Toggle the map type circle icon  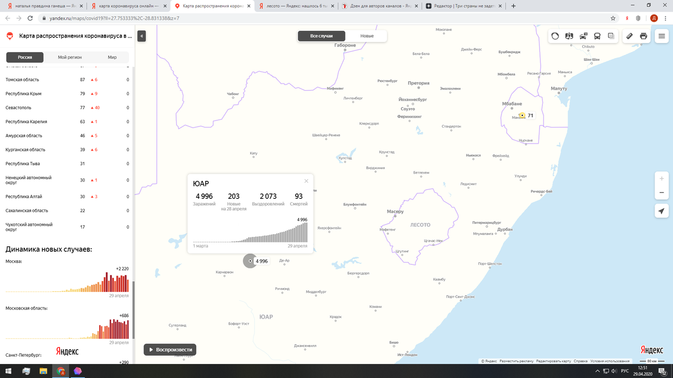pos(555,36)
